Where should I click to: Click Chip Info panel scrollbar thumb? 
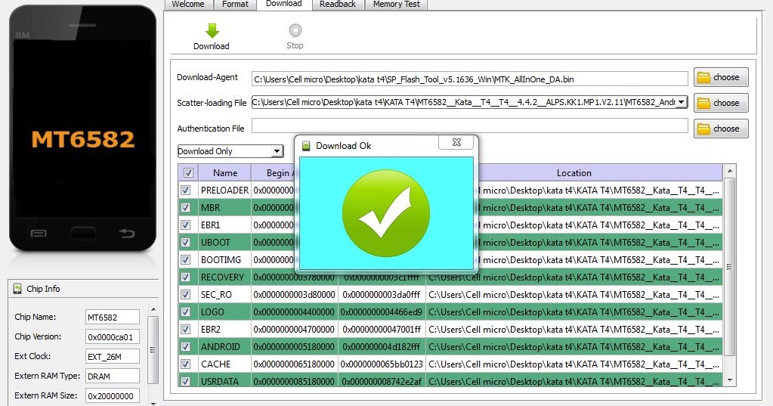pyautogui.click(x=153, y=350)
